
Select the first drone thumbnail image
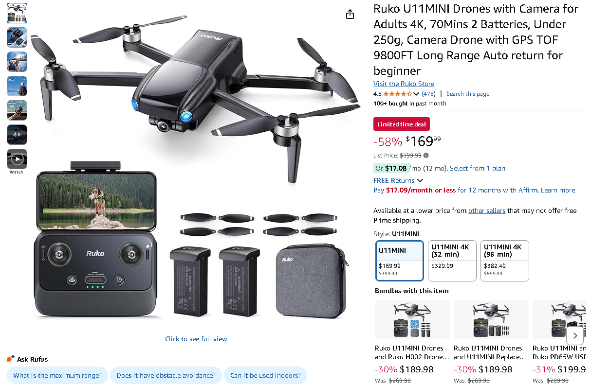coord(17,13)
